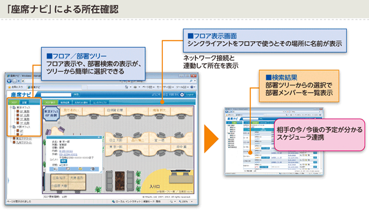Viewport: 369px width, 211px height.
Task: Click the 大津 desk near bottom left
Action: coord(76,178)
